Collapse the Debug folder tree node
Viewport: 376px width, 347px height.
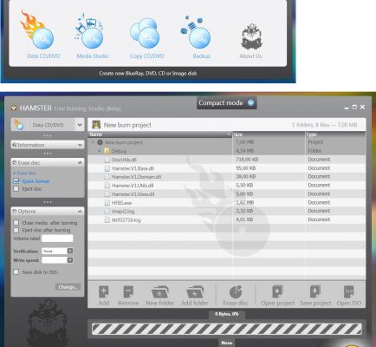click(x=99, y=151)
